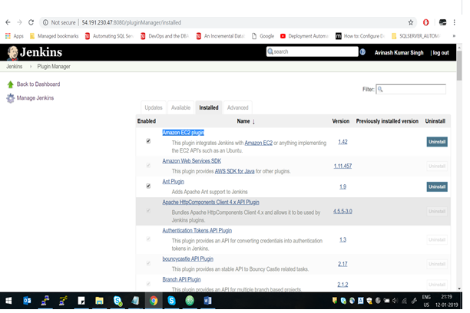Click the volume icon in system tray

pyautogui.click(x=395, y=301)
